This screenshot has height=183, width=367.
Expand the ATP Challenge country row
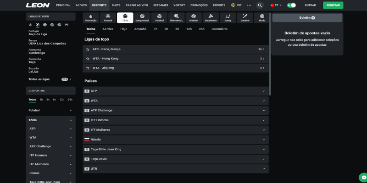point(176,110)
